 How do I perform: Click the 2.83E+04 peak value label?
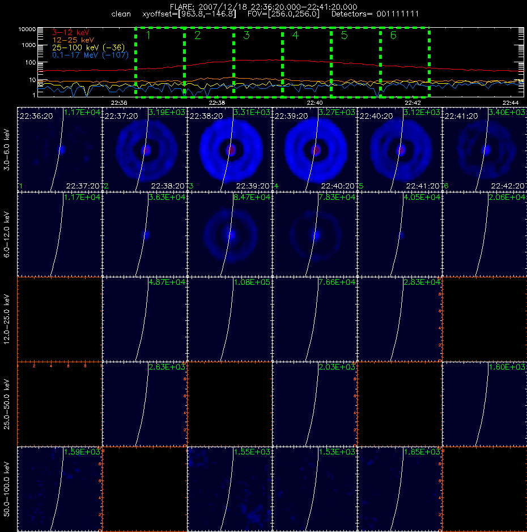[x=422, y=282]
